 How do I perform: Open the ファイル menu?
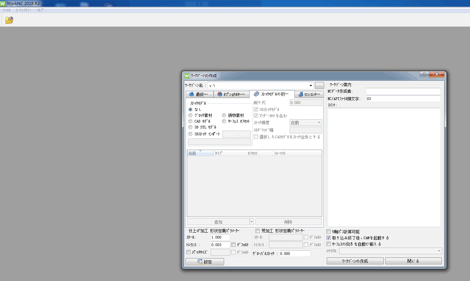tap(7, 10)
